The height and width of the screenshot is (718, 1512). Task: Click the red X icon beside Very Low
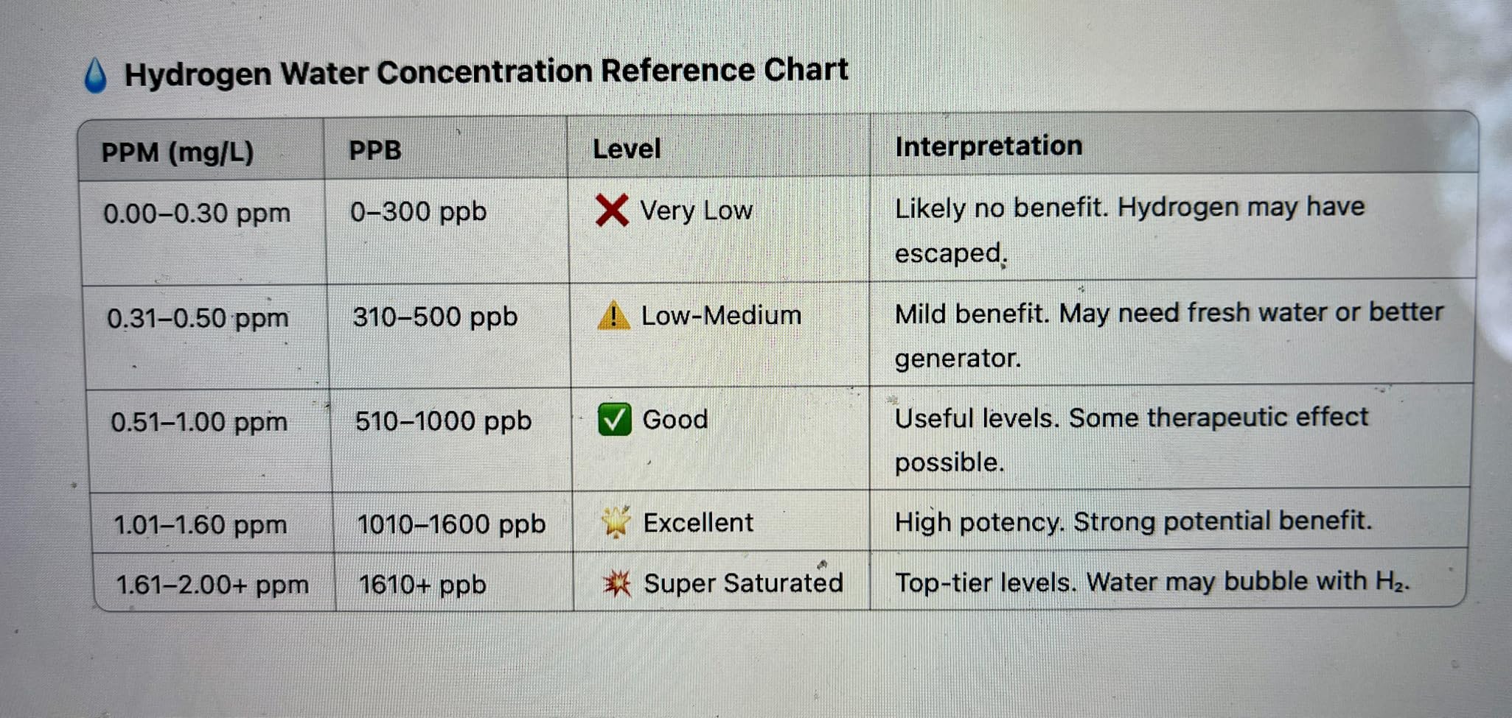tap(612, 211)
